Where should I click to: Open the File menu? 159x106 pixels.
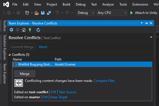click(x=15, y=4)
